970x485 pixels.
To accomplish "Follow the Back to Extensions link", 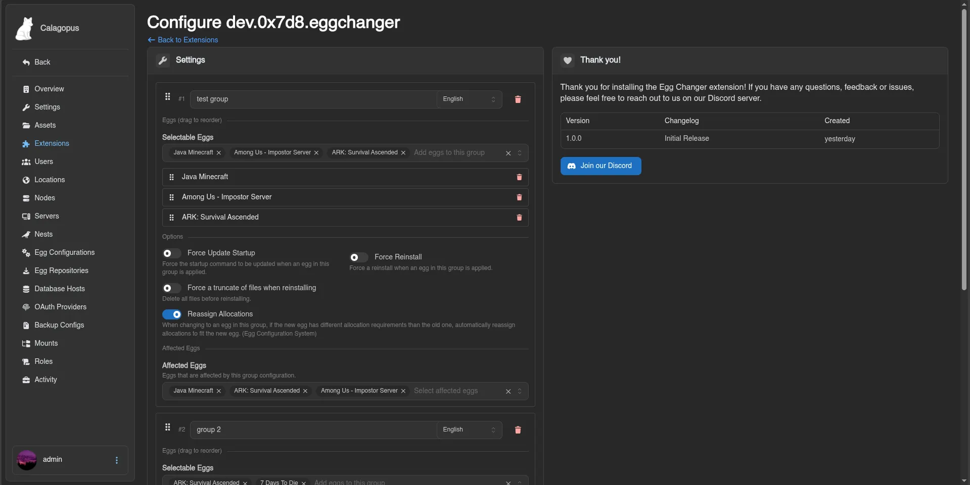I will pos(183,40).
